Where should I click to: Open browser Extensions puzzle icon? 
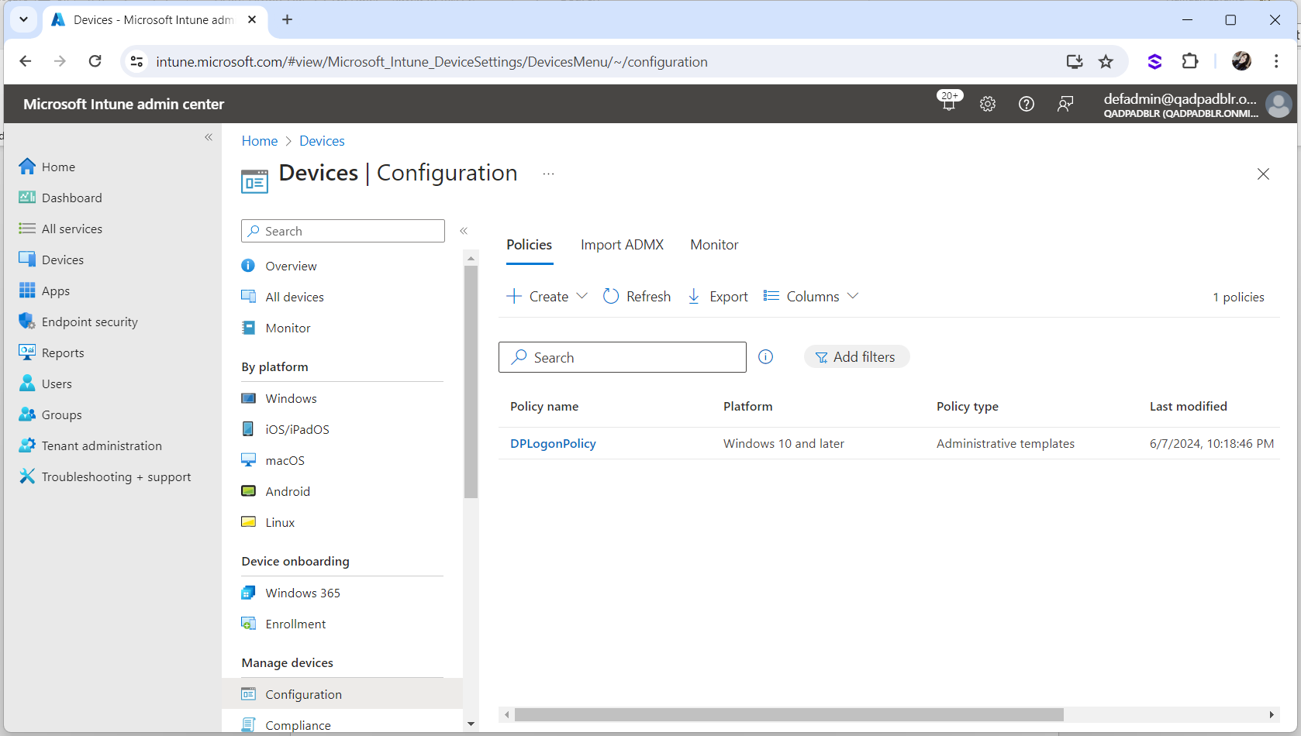click(x=1190, y=61)
